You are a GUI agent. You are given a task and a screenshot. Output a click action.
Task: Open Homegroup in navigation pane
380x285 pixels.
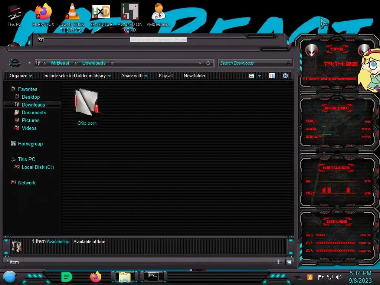[x=30, y=144]
